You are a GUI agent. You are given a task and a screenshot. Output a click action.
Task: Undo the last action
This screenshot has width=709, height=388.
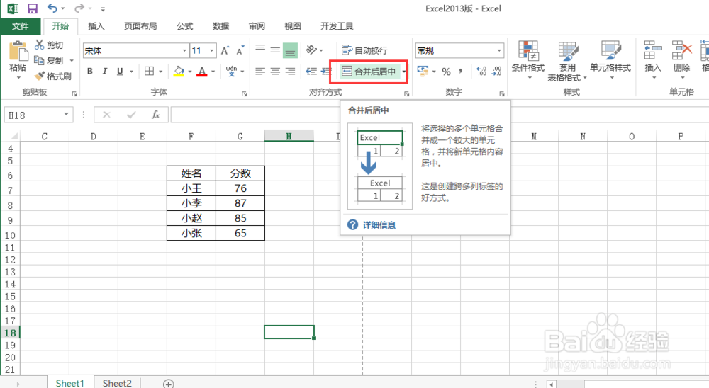[52, 8]
